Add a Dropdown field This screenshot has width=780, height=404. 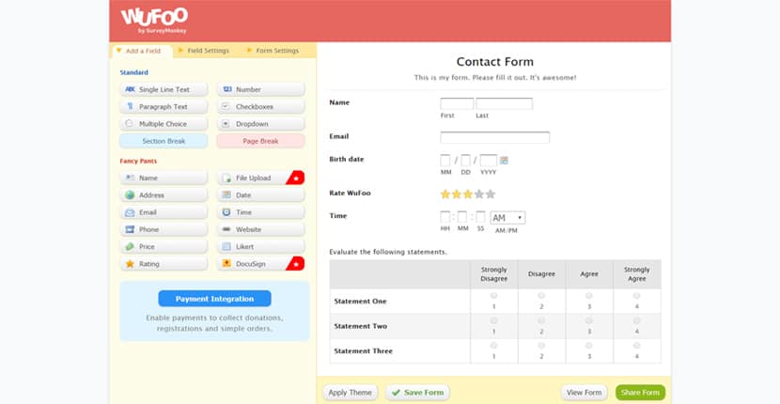tap(260, 124)
